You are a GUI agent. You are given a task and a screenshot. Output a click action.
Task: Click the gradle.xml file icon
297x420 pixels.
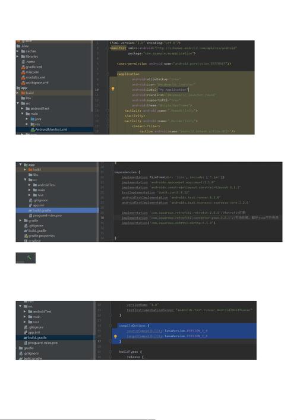pyautogui.click(x=23, y=67)
